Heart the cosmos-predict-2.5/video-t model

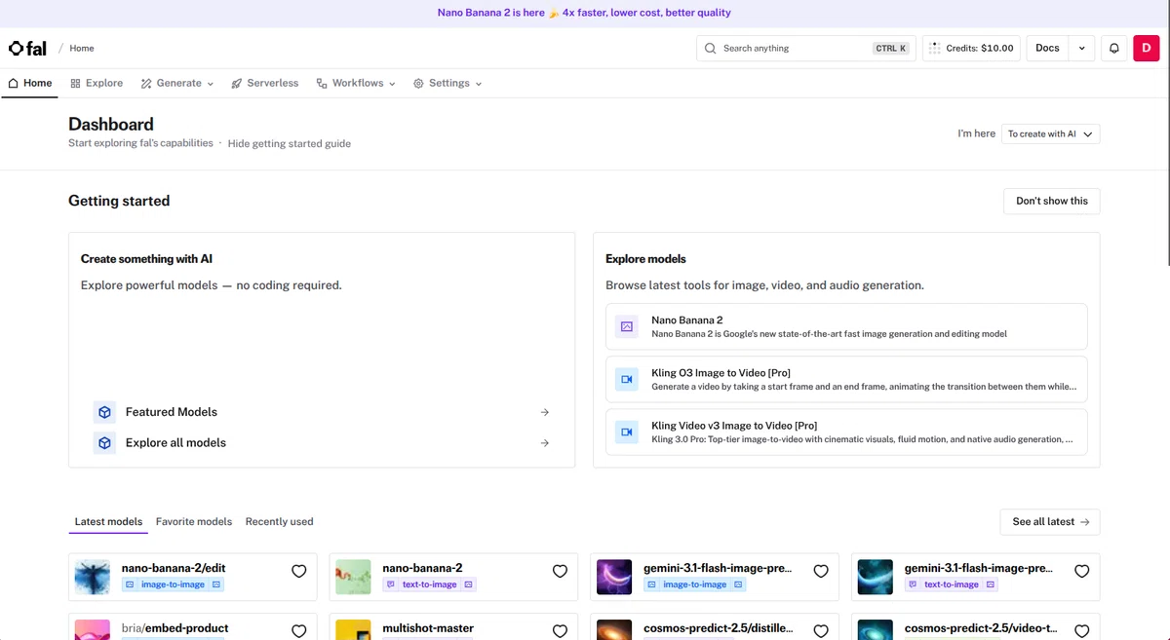pyautogui.click(x=1081, y=631)
